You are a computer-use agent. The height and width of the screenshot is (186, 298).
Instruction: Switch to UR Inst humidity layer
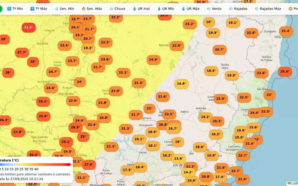141,9
